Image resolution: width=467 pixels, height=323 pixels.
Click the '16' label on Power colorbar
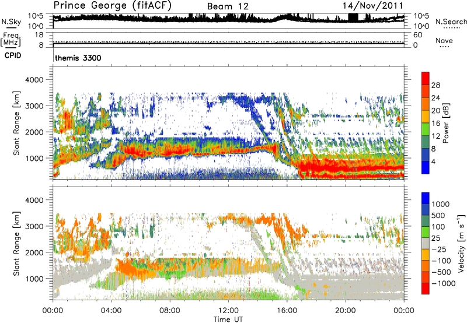[x=435, y=124]
